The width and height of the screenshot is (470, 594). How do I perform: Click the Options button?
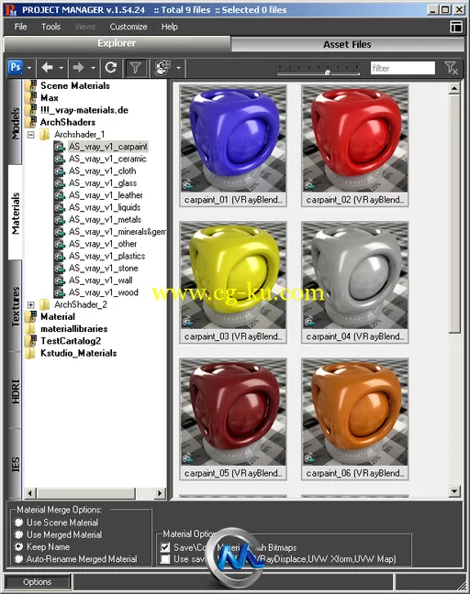point(37,582)
